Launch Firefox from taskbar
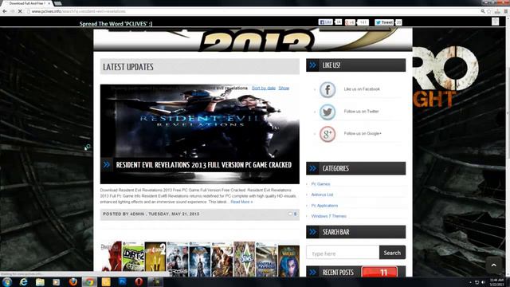The width and height of the screenshot is (510, 287). pos(73,281)
